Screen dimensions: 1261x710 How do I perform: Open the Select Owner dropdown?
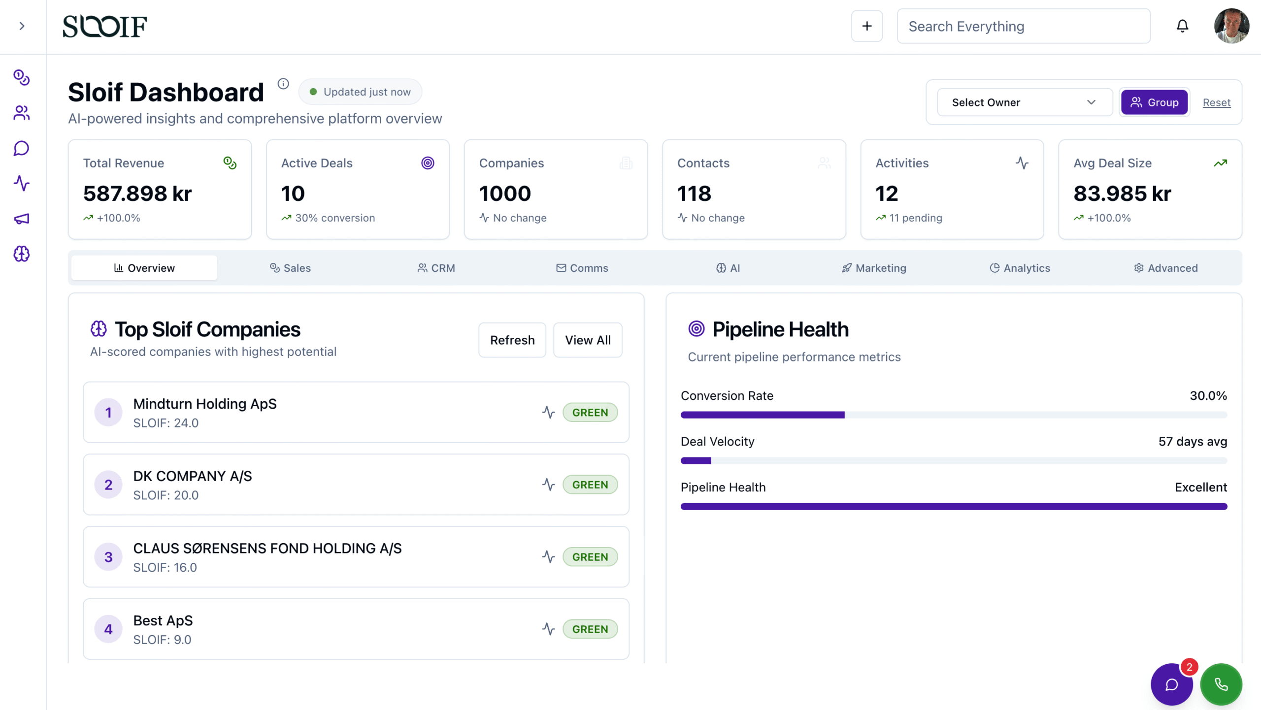[1024, 102]
